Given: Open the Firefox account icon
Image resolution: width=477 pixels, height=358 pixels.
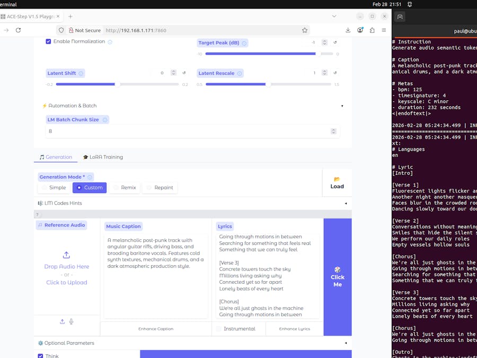Looking at the screenshot, I should (360, 30).
